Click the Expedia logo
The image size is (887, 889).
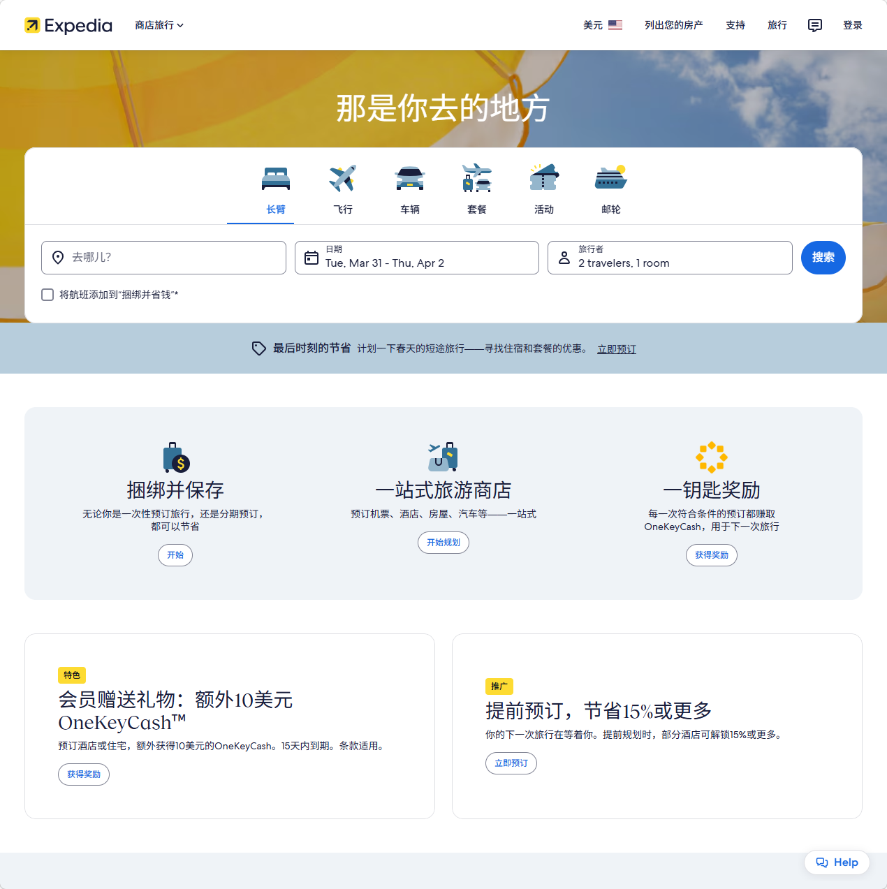click(68, 25)
